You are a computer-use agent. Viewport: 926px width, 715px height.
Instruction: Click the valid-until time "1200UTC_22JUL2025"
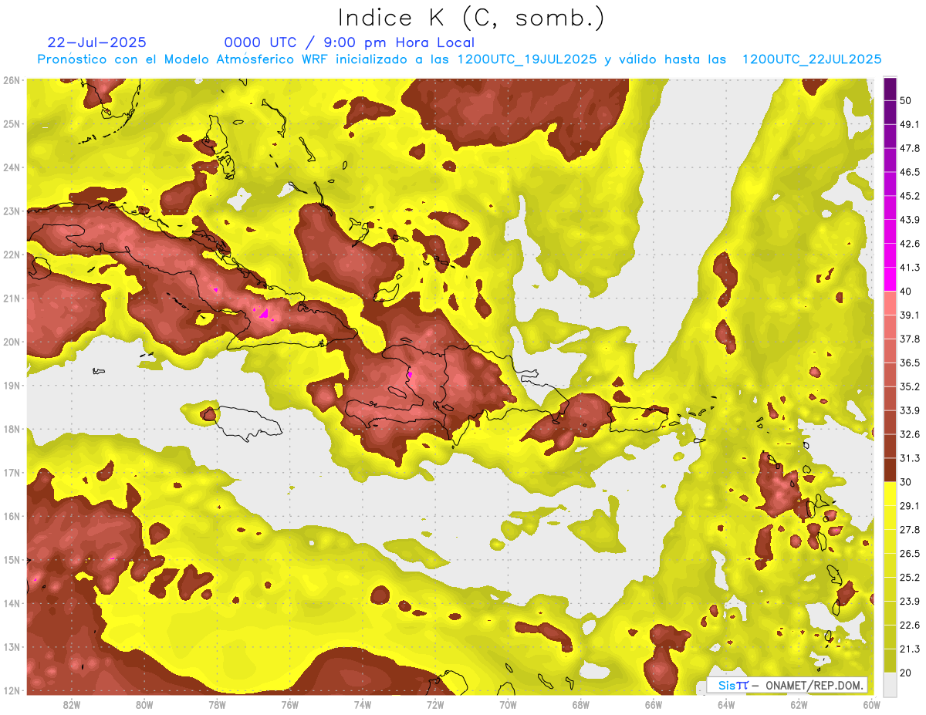point(812,59)
